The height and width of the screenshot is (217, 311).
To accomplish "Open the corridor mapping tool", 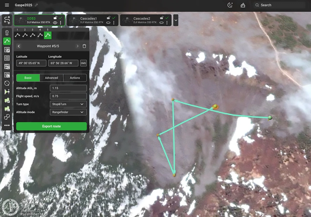I will pos(7,66).
